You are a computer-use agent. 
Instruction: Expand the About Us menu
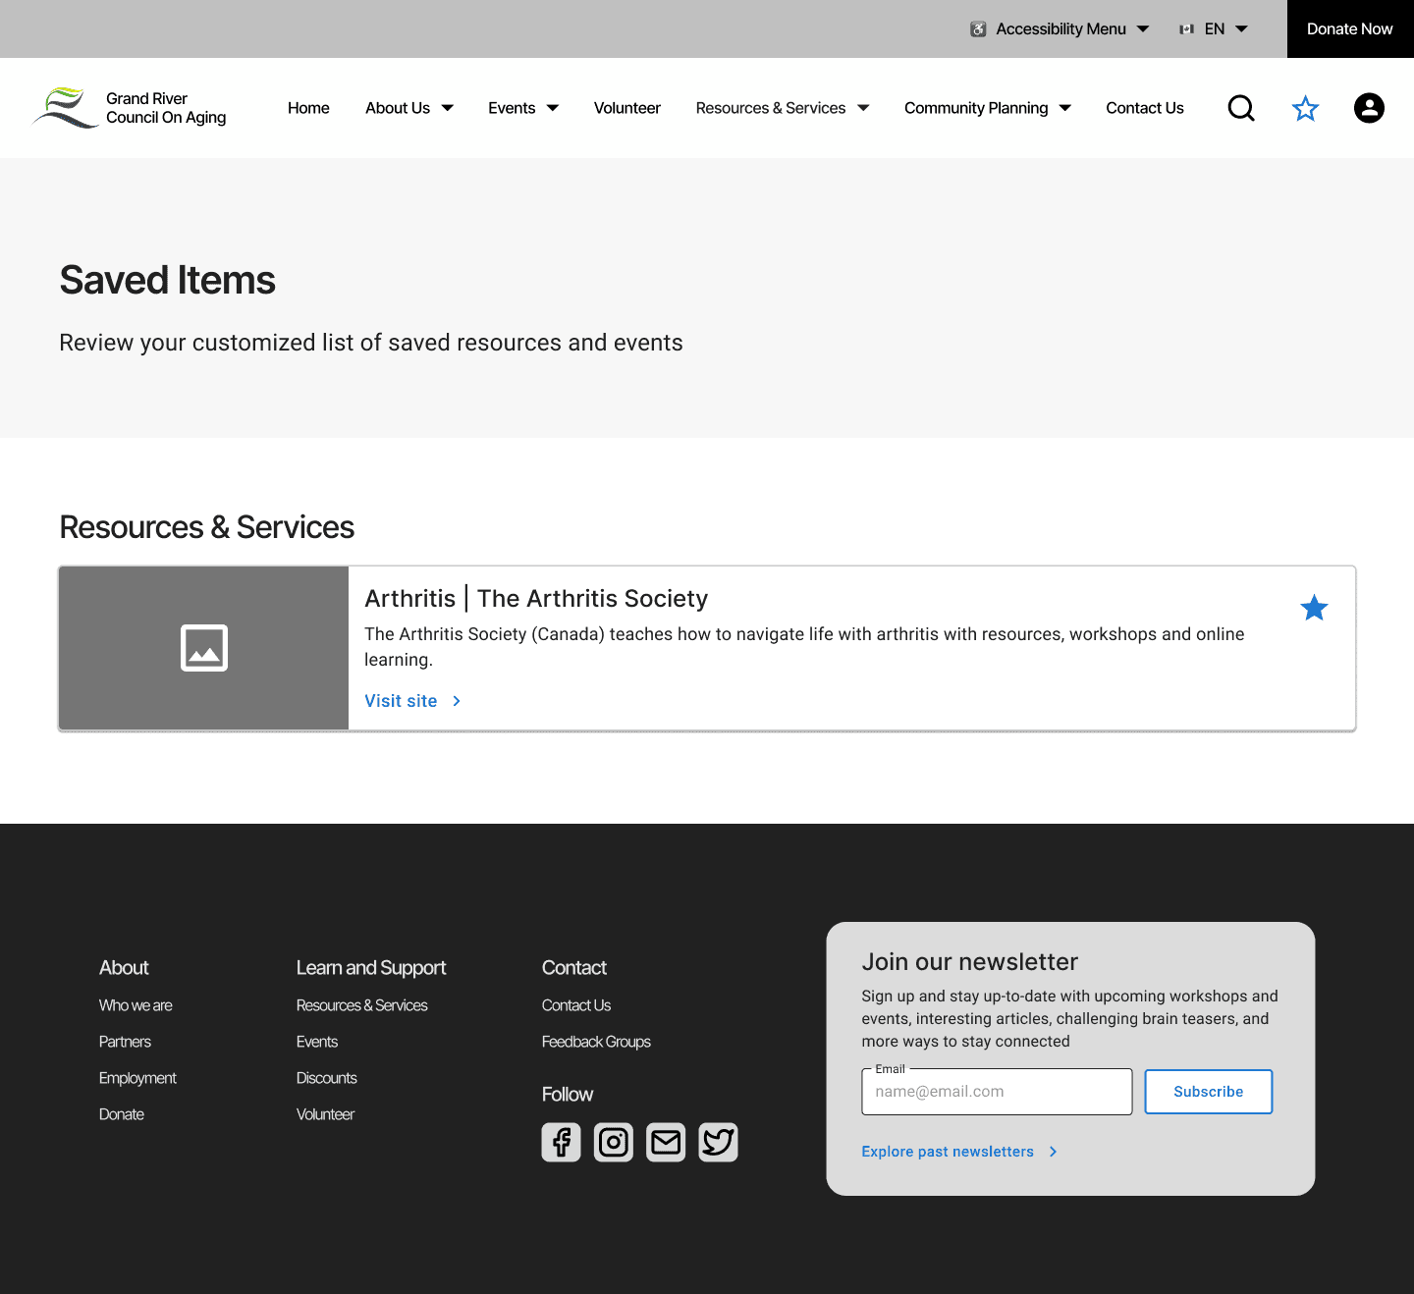click(x=409, y=108)
